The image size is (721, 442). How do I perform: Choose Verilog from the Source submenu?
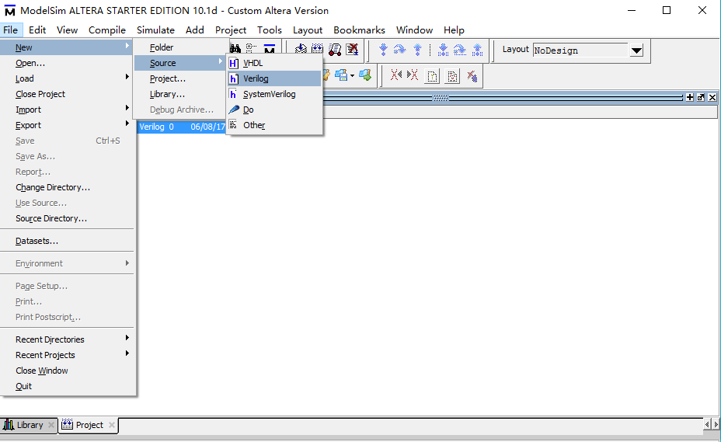coord(274,78)
